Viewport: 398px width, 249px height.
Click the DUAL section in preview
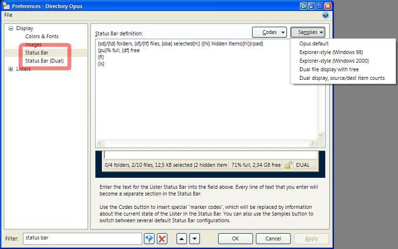pos(303,165)
